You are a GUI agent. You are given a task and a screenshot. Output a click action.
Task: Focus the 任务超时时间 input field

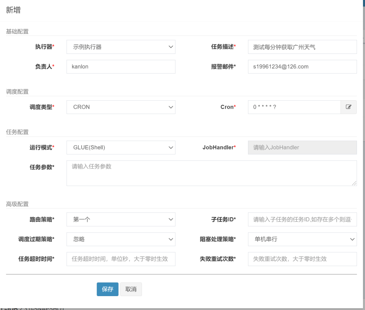tap(121, 259)
